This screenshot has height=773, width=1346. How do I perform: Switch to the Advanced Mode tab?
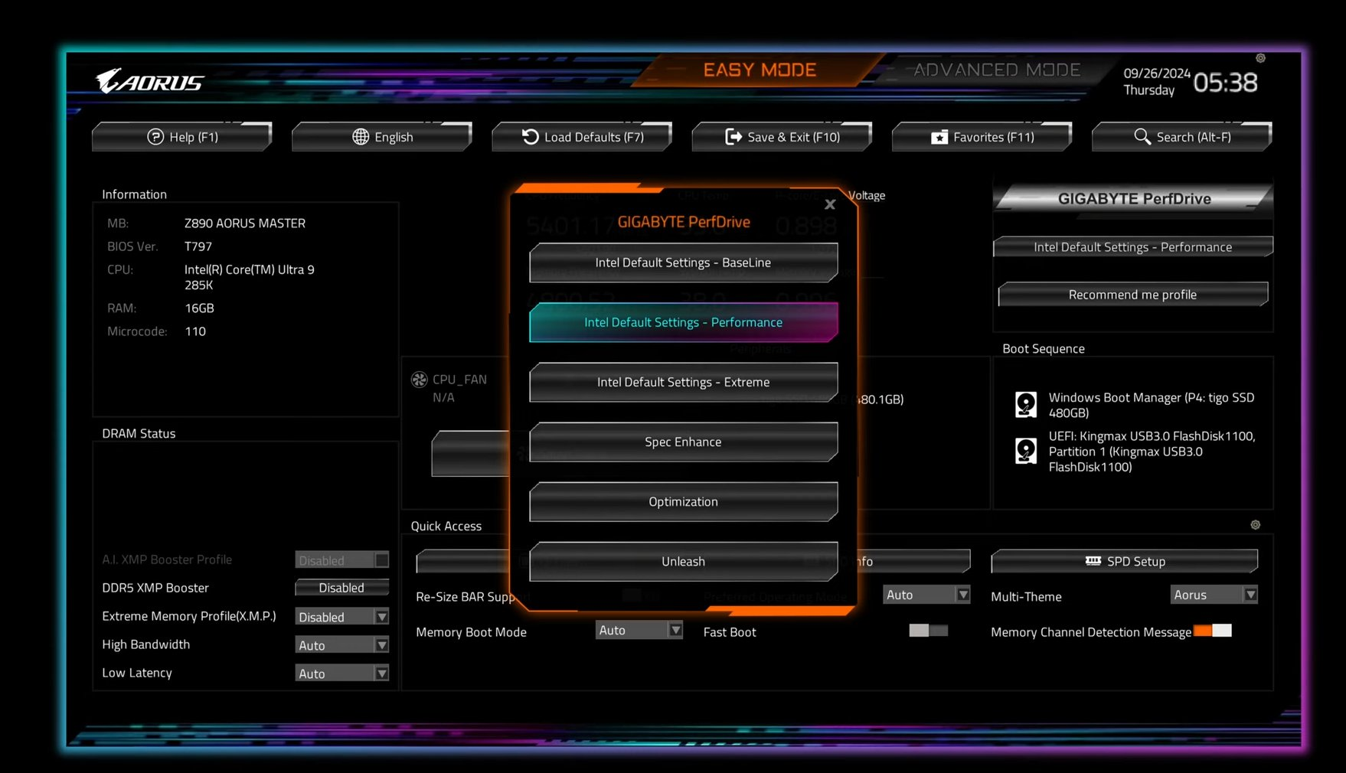[997, 70]
